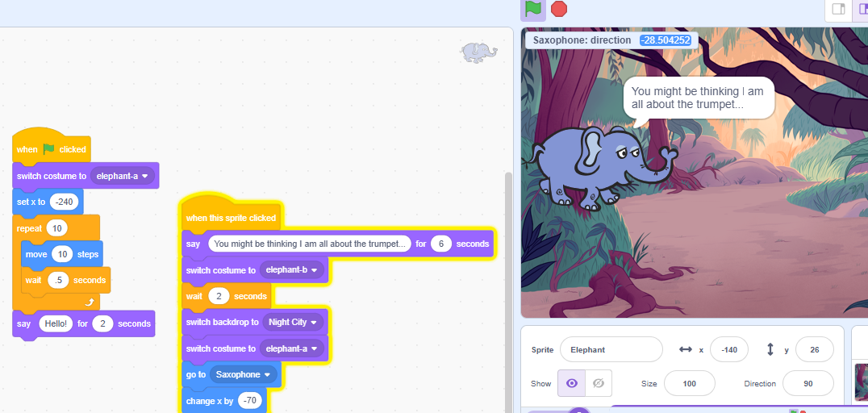
Task: Switch to small stage layout
Action: click(838, 10)
